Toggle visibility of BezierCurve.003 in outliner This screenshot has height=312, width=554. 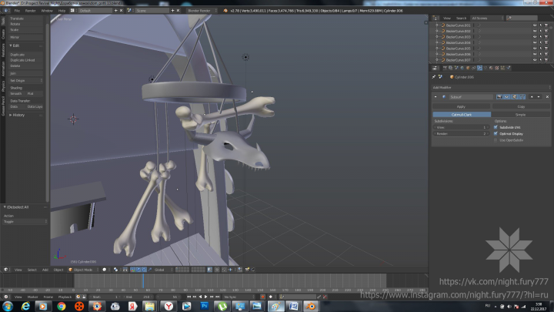535,37
